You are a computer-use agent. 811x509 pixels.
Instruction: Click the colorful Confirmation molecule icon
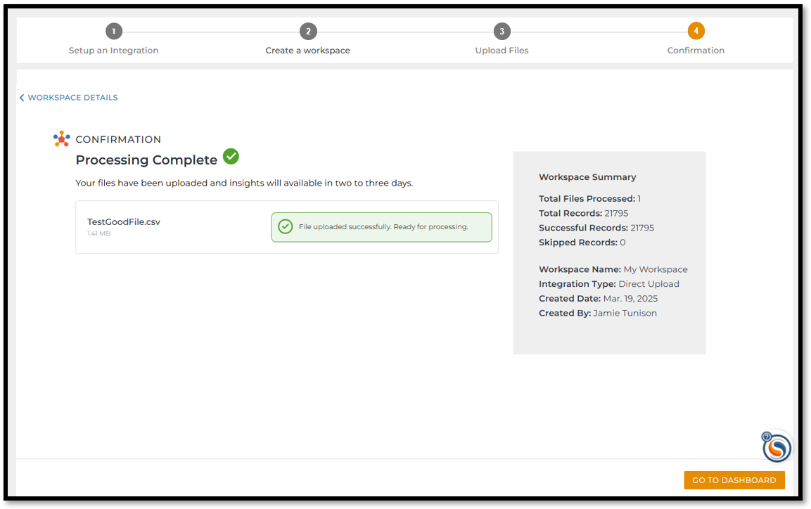pos(62,138)
